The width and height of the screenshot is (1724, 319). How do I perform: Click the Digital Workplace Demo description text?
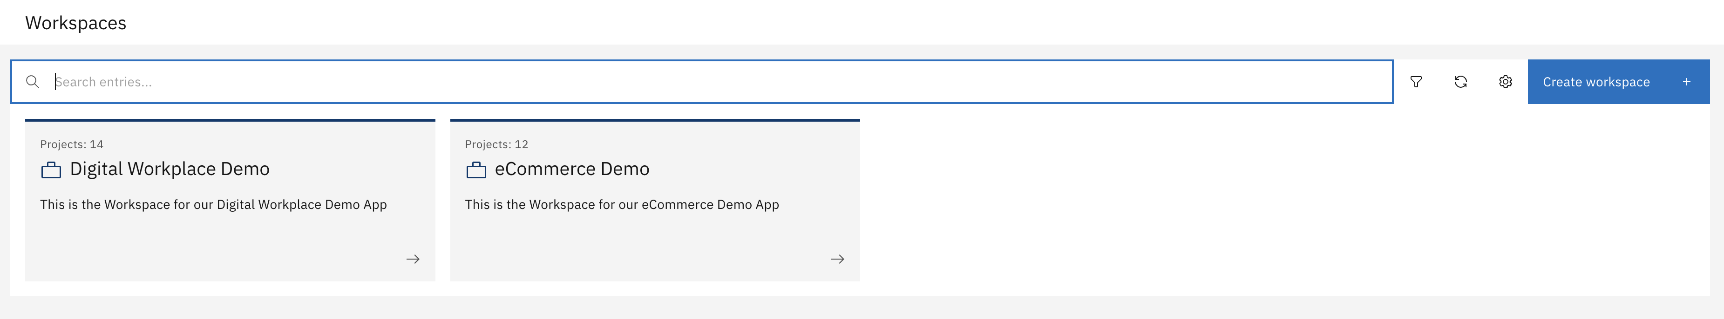click(x=213, y=205)
